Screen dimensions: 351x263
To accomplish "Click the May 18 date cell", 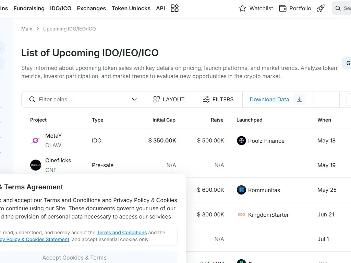I will click(x=326, y=140).
